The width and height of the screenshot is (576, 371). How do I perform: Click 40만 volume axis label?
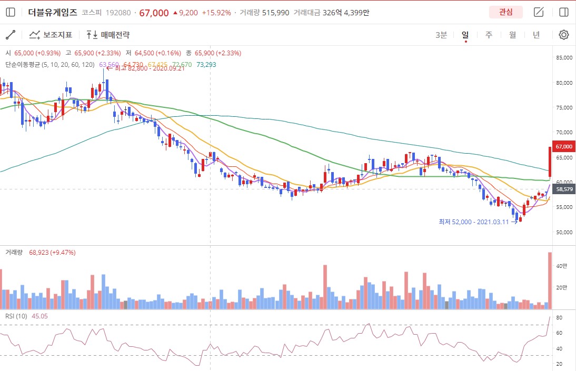562,266
